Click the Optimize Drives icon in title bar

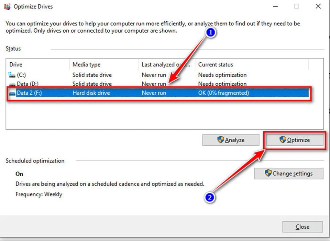tap(7, 6)
